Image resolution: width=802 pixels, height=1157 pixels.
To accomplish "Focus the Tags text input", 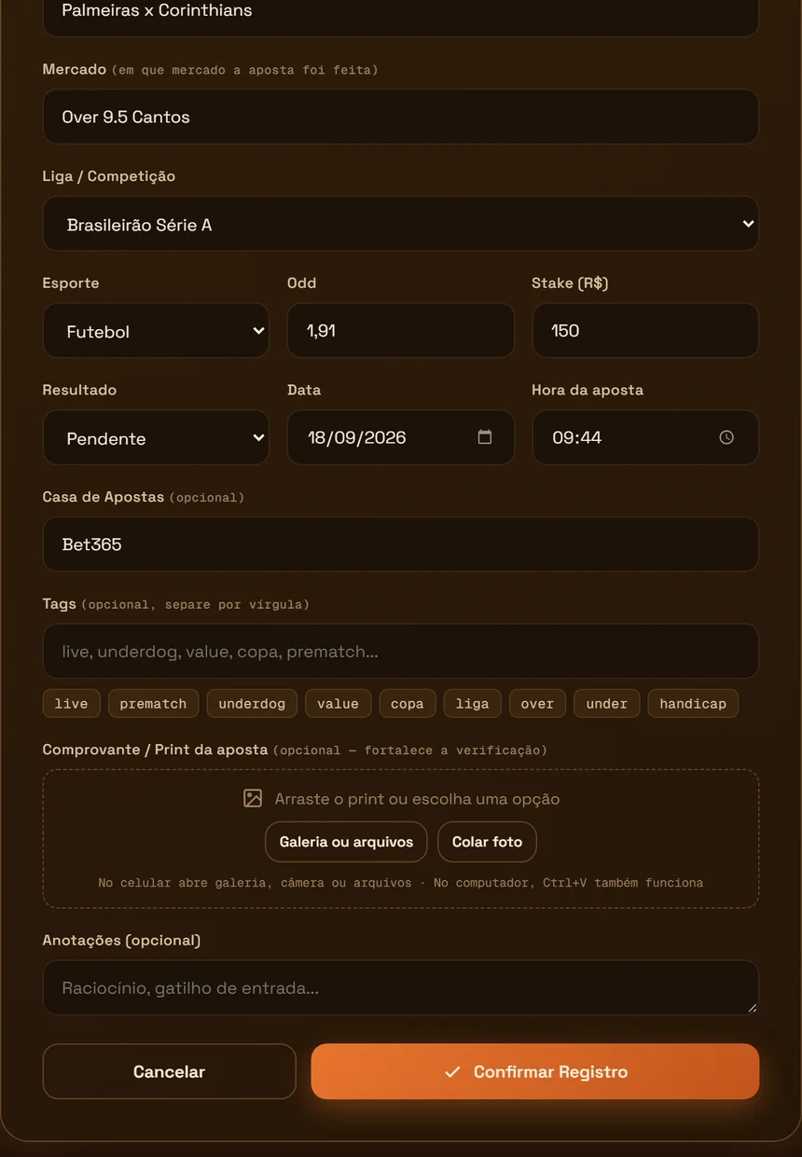I will 401,651.
